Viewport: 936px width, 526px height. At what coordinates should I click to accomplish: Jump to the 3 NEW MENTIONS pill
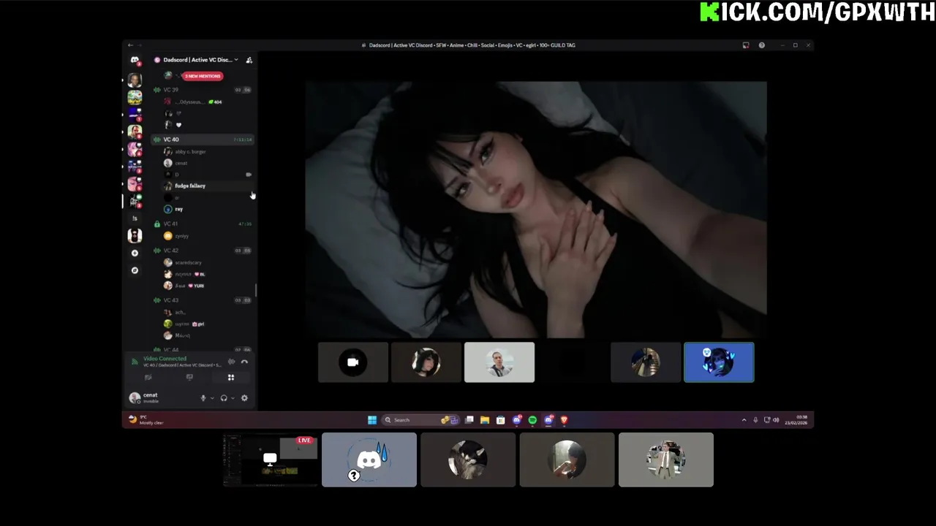pyautogui.click(x=203, y=76)
